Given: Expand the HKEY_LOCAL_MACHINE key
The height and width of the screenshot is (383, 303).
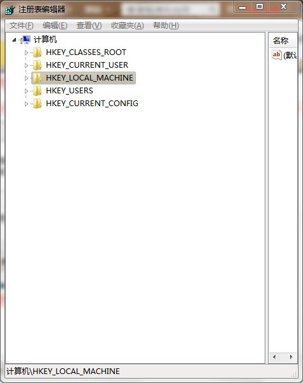Looking at the screenshot, I should pyautogui.click(x=26, y=78).
